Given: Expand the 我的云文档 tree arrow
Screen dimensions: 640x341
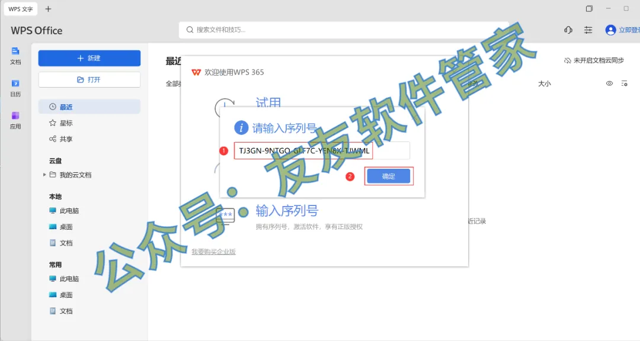Looking at the screenshot, I should 44,175.
